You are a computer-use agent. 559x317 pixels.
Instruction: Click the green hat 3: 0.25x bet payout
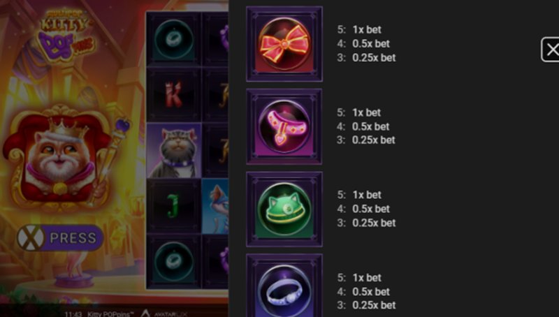[366, 223]
